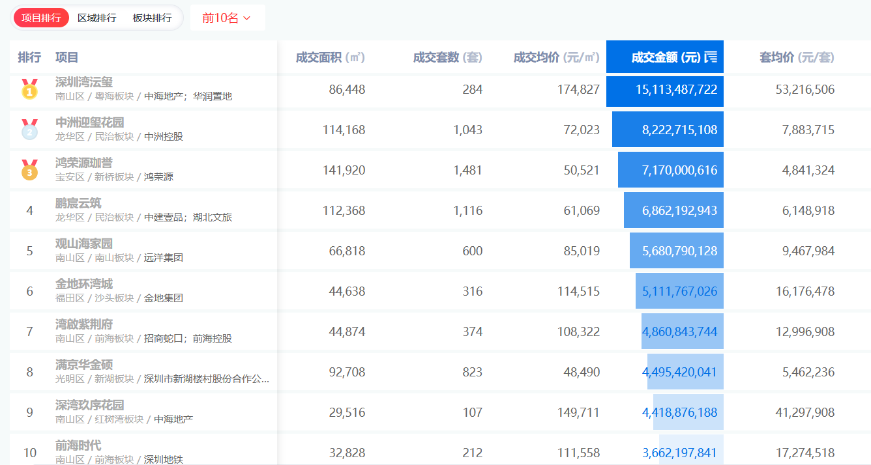Sort by 套均价 column header
The height and width of the screenshot is (465, 871).
point(796,57)
